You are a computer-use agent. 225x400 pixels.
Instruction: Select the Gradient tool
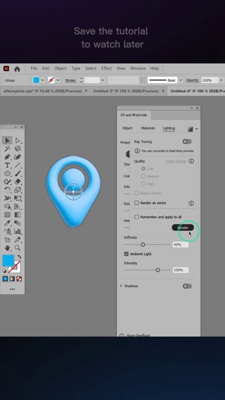click(18, 215)
